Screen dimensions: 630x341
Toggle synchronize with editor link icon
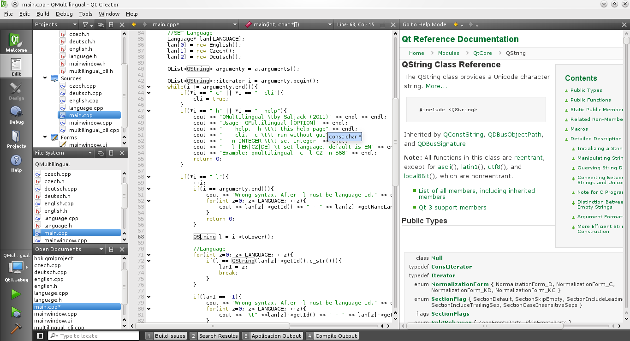[x=101, y=24]
